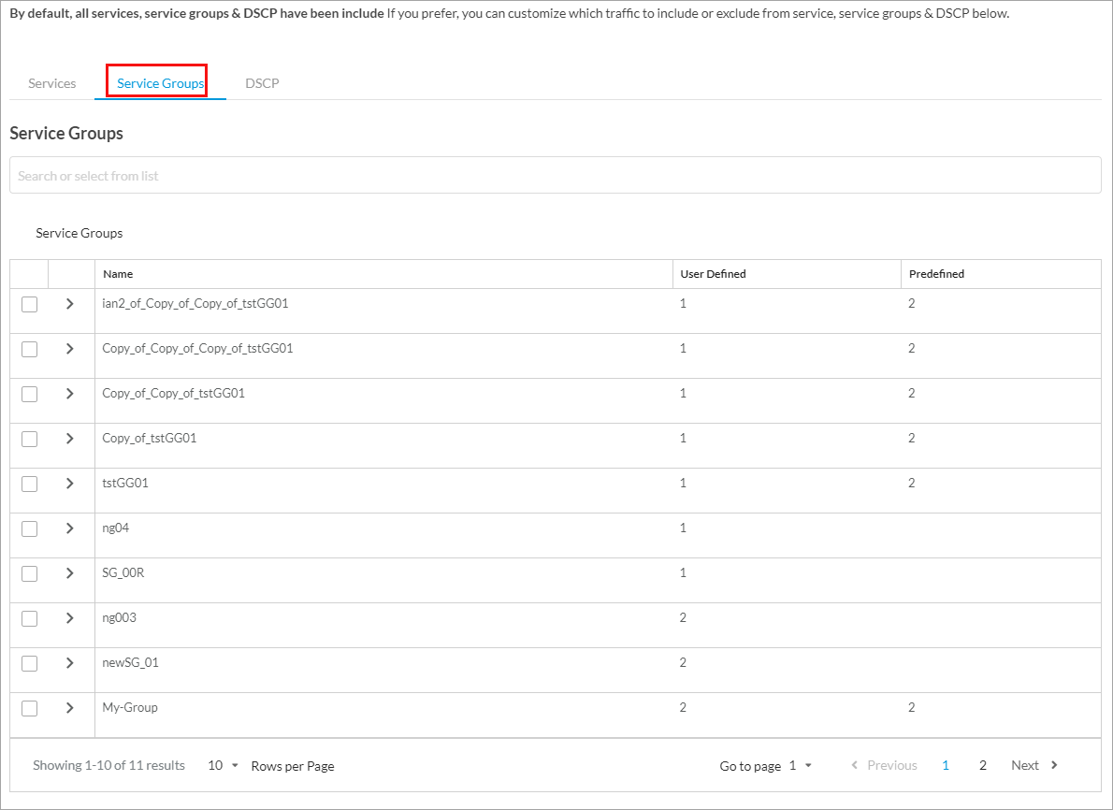This screenshot has width=1113, height=810.
Task: Check the ian2_of_Copy_of_Copy_of_tstGG01 checkbox
Action: [x=28, y=303]
